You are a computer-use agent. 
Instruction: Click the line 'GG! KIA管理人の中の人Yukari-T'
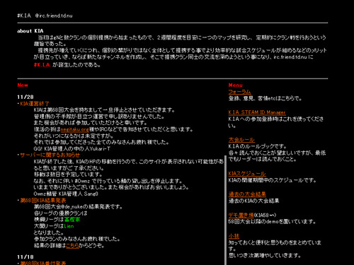click(72, 148)
